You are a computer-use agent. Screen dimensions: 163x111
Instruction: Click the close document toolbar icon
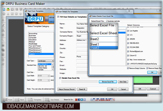(12, 9)
